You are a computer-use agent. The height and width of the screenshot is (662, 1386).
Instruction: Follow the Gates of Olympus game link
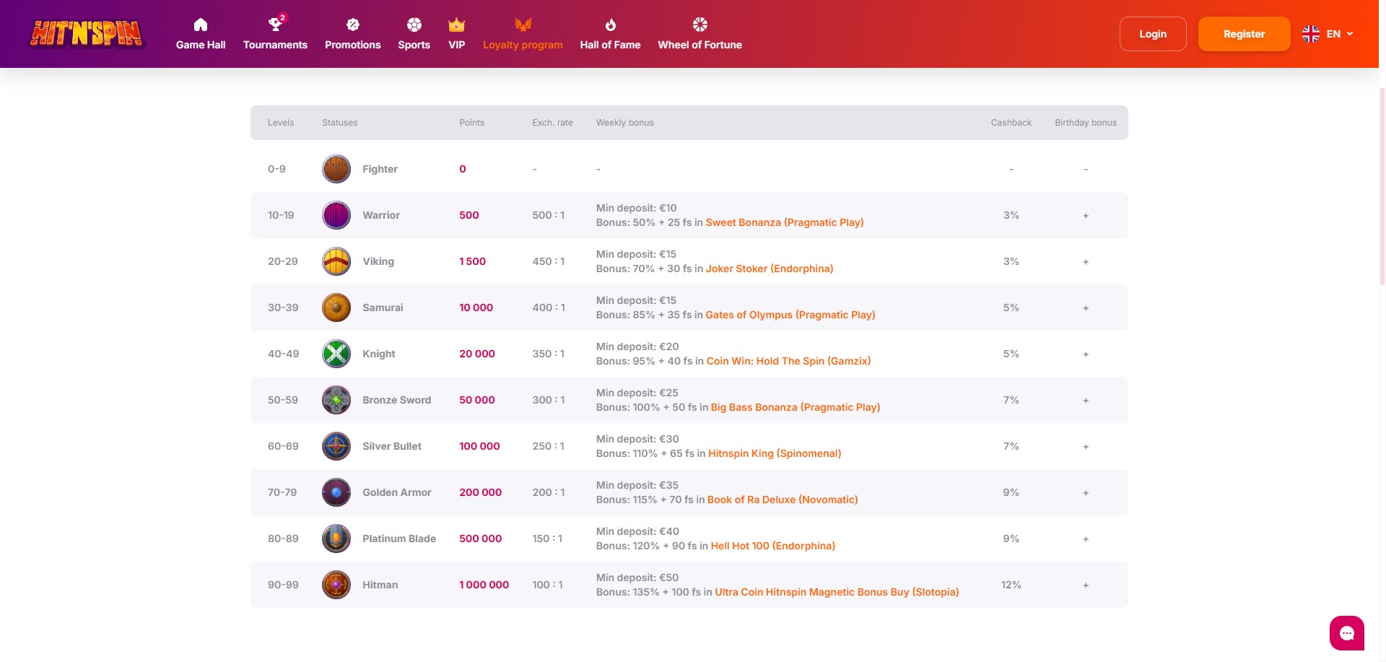click(x=790, y=315)
